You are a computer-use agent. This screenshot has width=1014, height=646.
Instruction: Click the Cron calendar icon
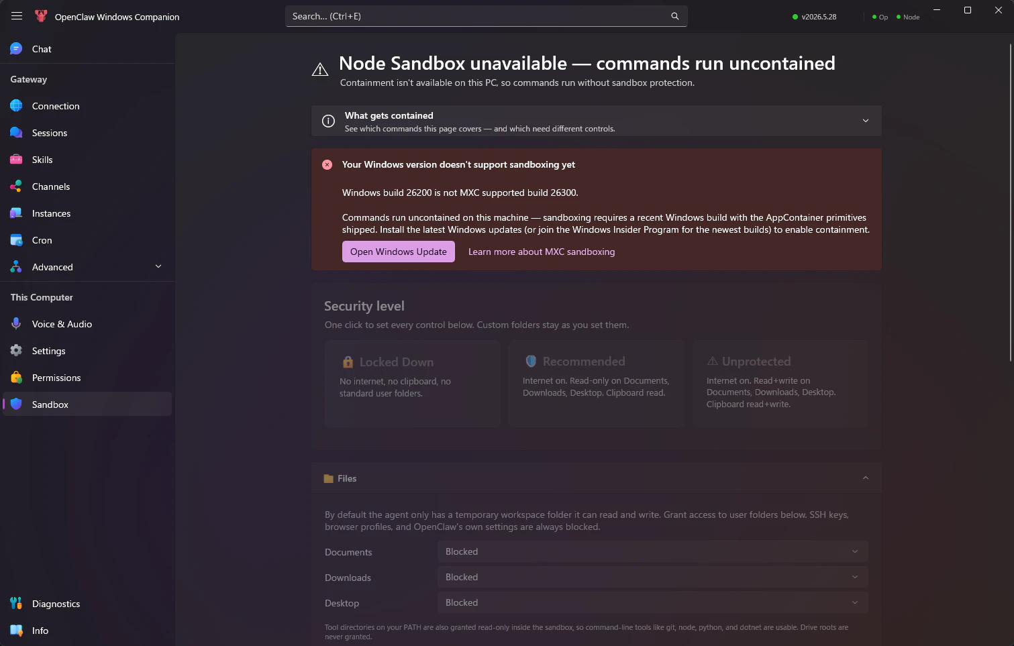16,240
